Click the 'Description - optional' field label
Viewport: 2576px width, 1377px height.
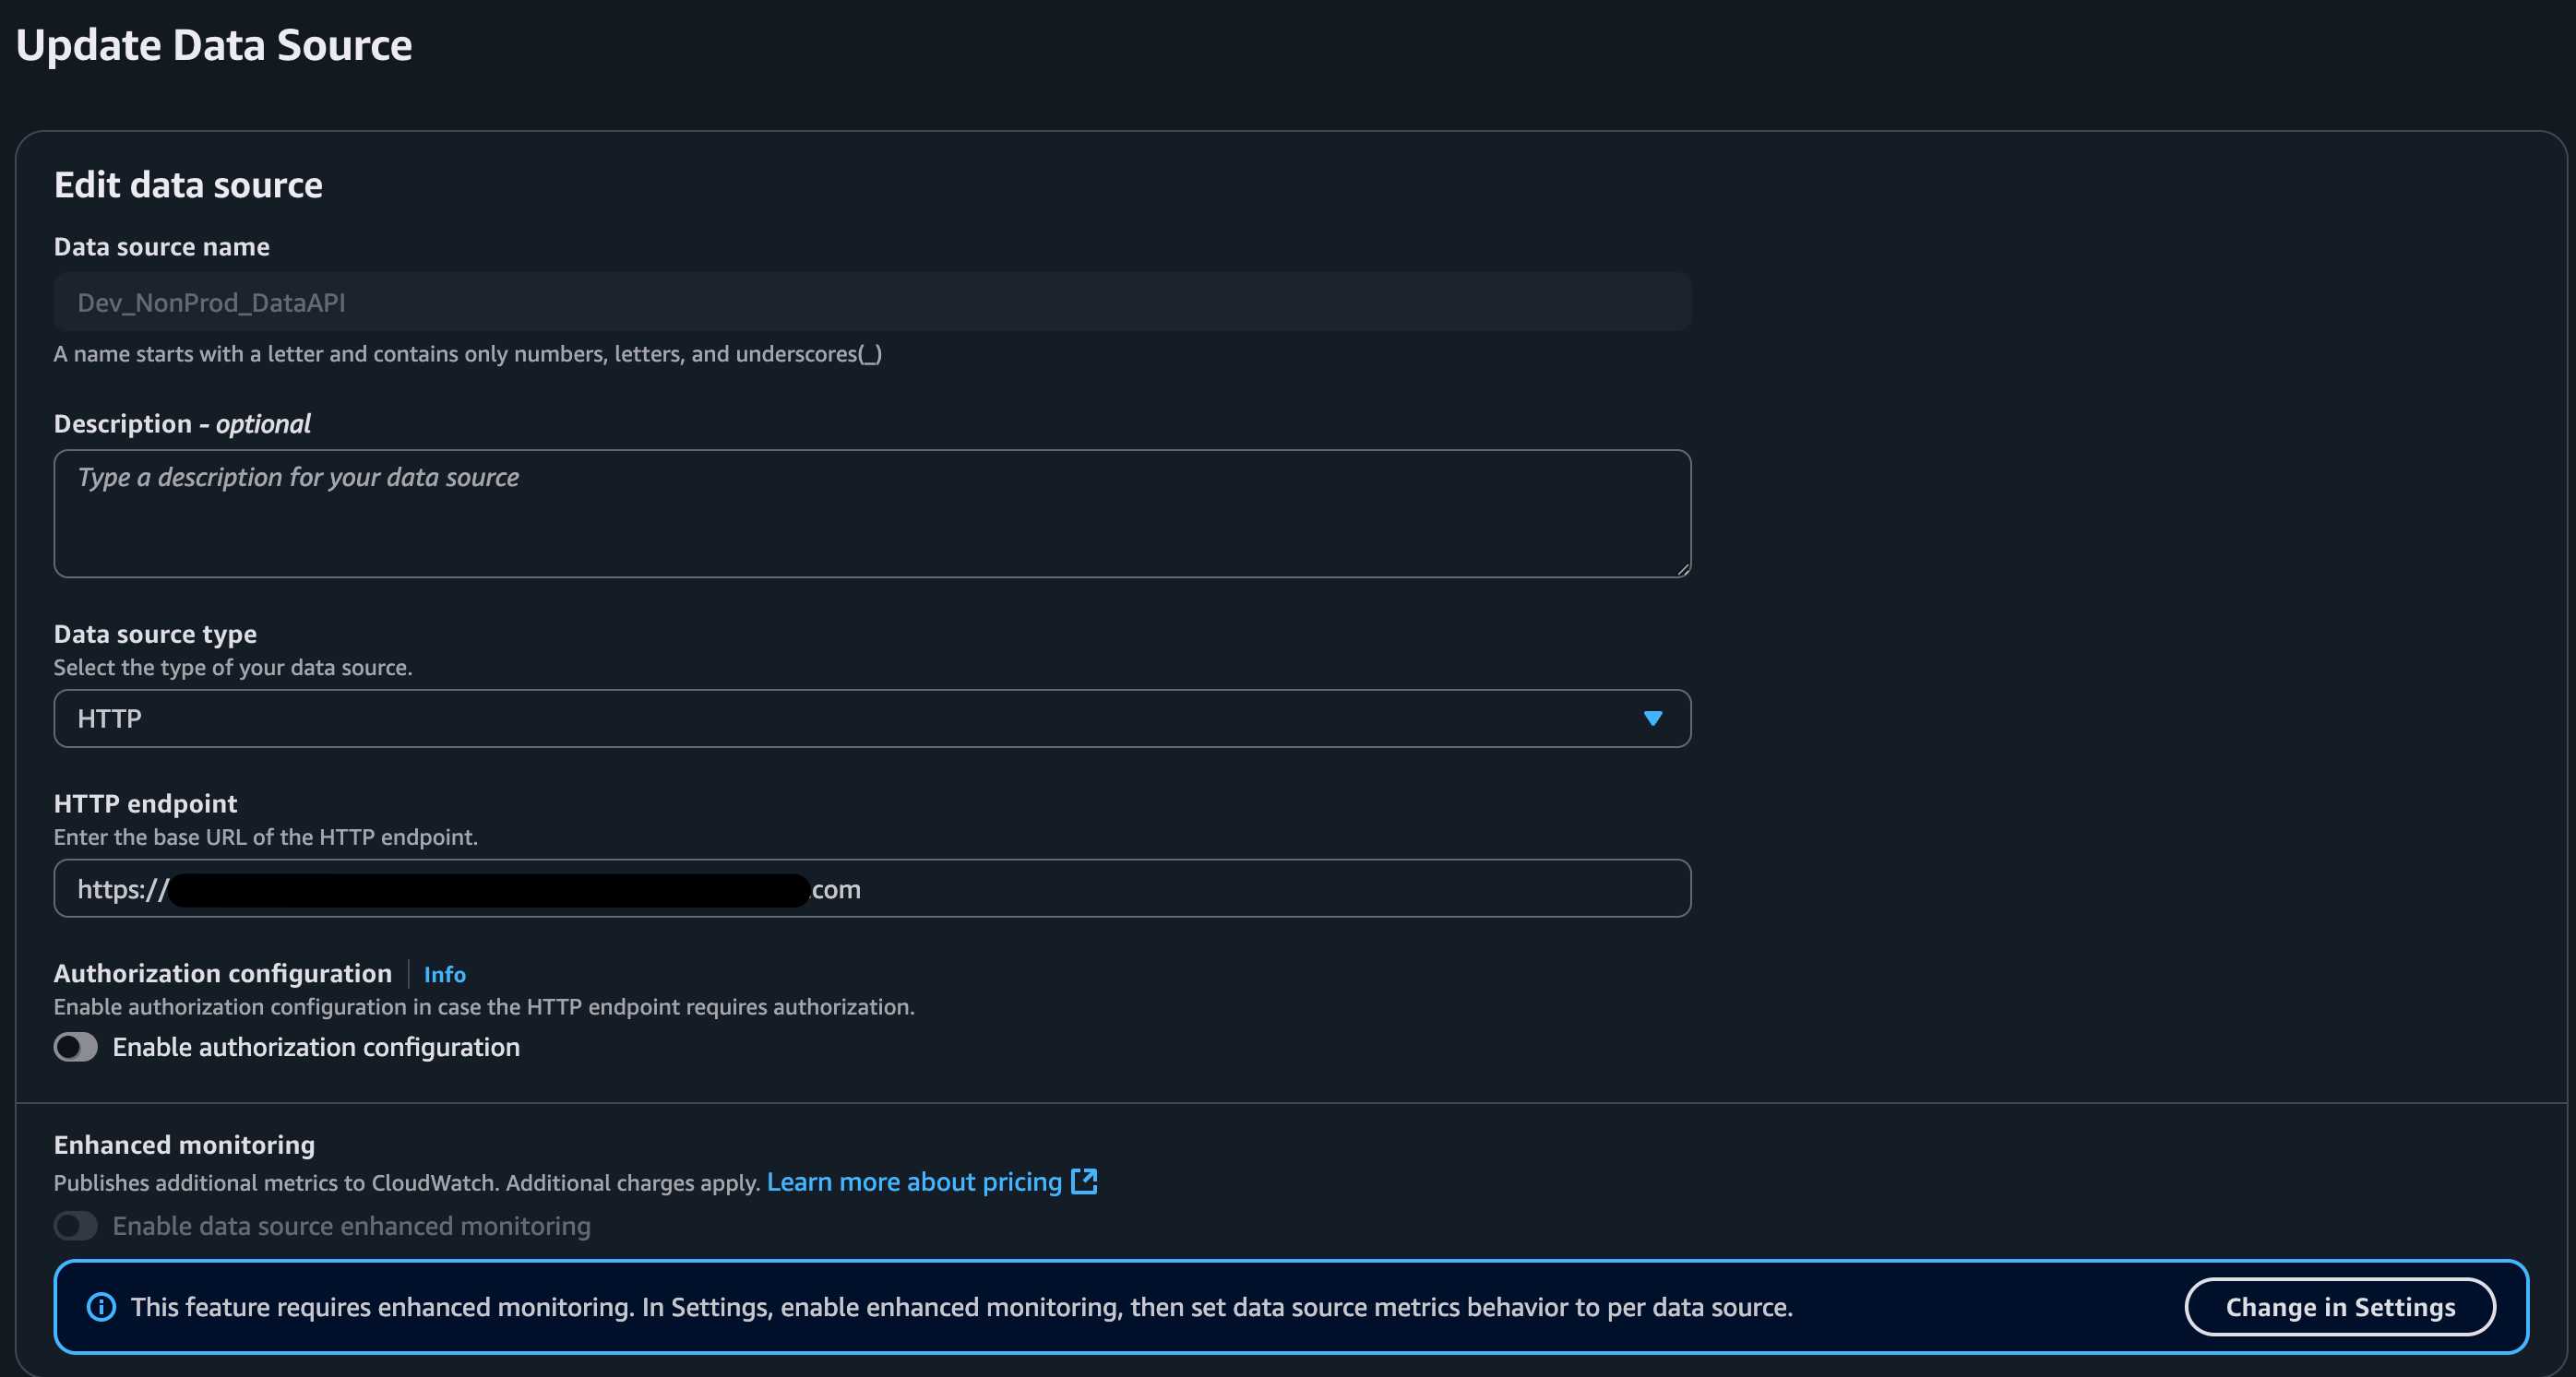click(182, 424)
